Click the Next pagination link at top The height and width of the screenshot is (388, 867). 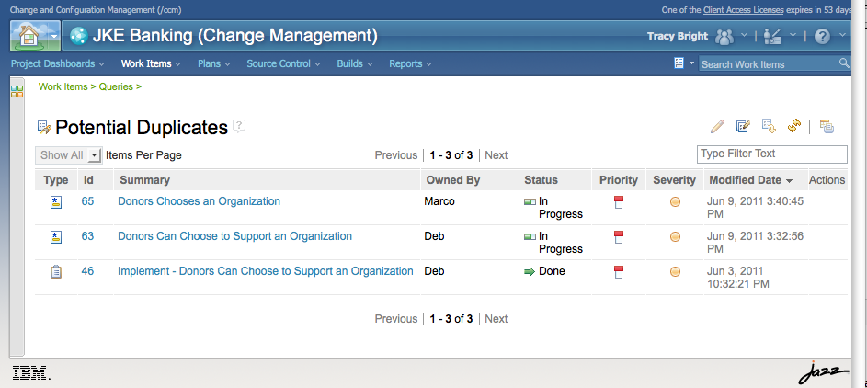tap(496, 155)
